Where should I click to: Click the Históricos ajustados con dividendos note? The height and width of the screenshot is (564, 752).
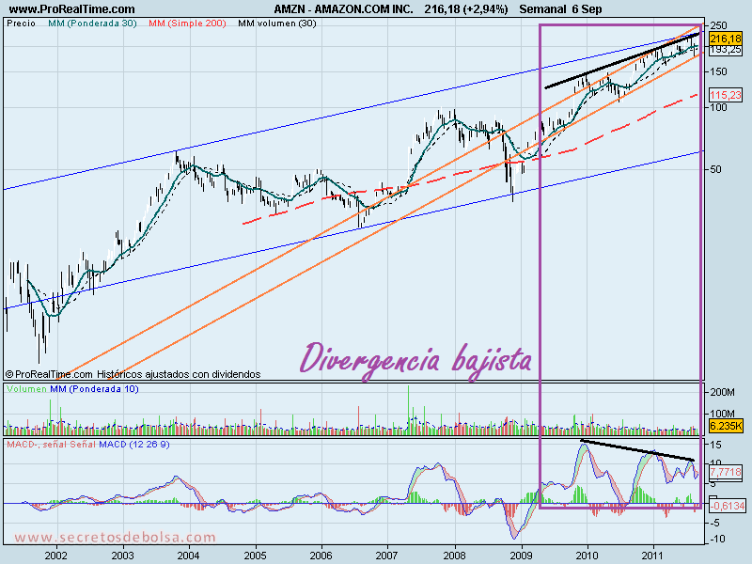click(x=179, y=374)
